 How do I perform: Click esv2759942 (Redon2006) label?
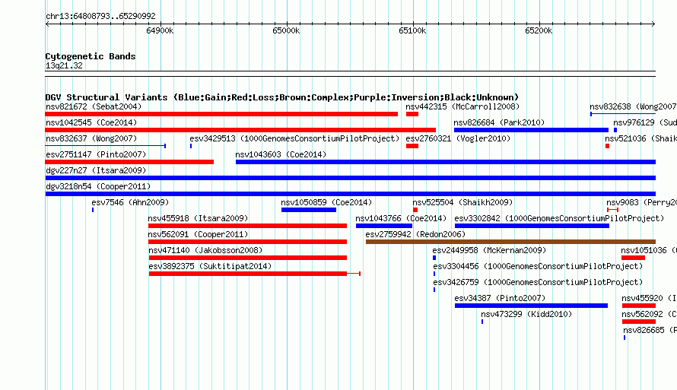(415, 234)
